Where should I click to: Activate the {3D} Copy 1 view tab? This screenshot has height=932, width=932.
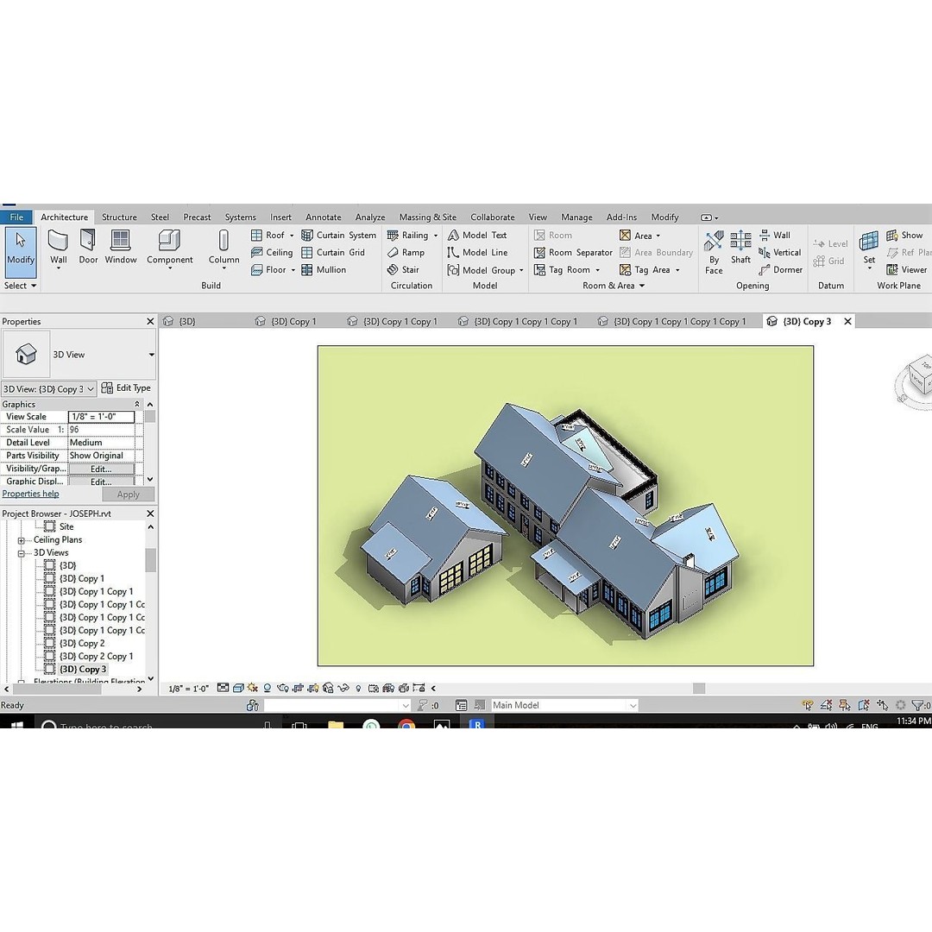(x=294, y=320)
